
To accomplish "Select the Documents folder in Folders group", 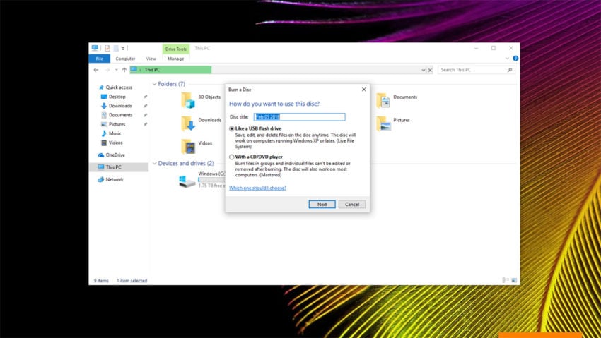I will (397, 101).
